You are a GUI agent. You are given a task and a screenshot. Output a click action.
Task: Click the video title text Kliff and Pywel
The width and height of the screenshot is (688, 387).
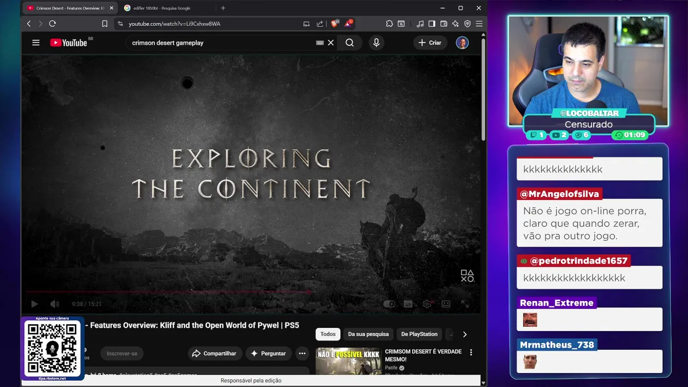click(x=195, y=325)
